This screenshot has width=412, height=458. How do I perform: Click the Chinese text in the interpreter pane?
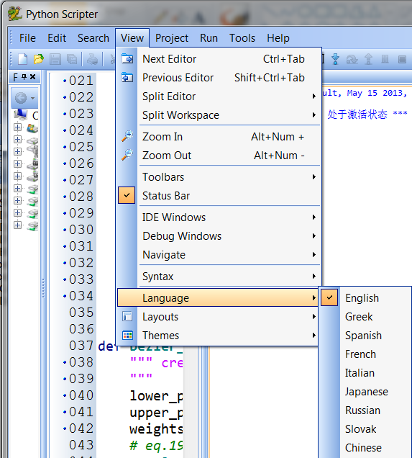pos(357,114)
